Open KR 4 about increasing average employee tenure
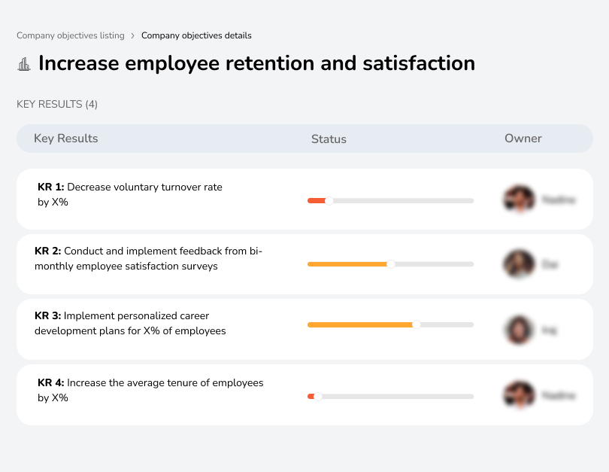609x472 pixels. click(150, 390)
